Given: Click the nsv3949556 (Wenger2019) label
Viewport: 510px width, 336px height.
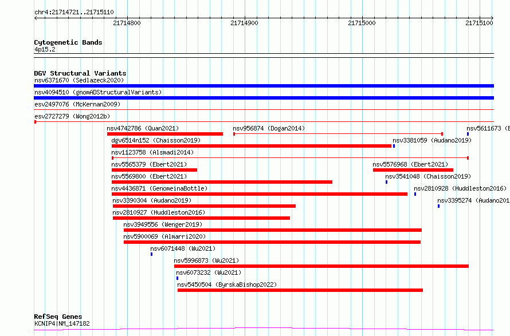Looking at the screenshot, I should [x=163, y=224].
